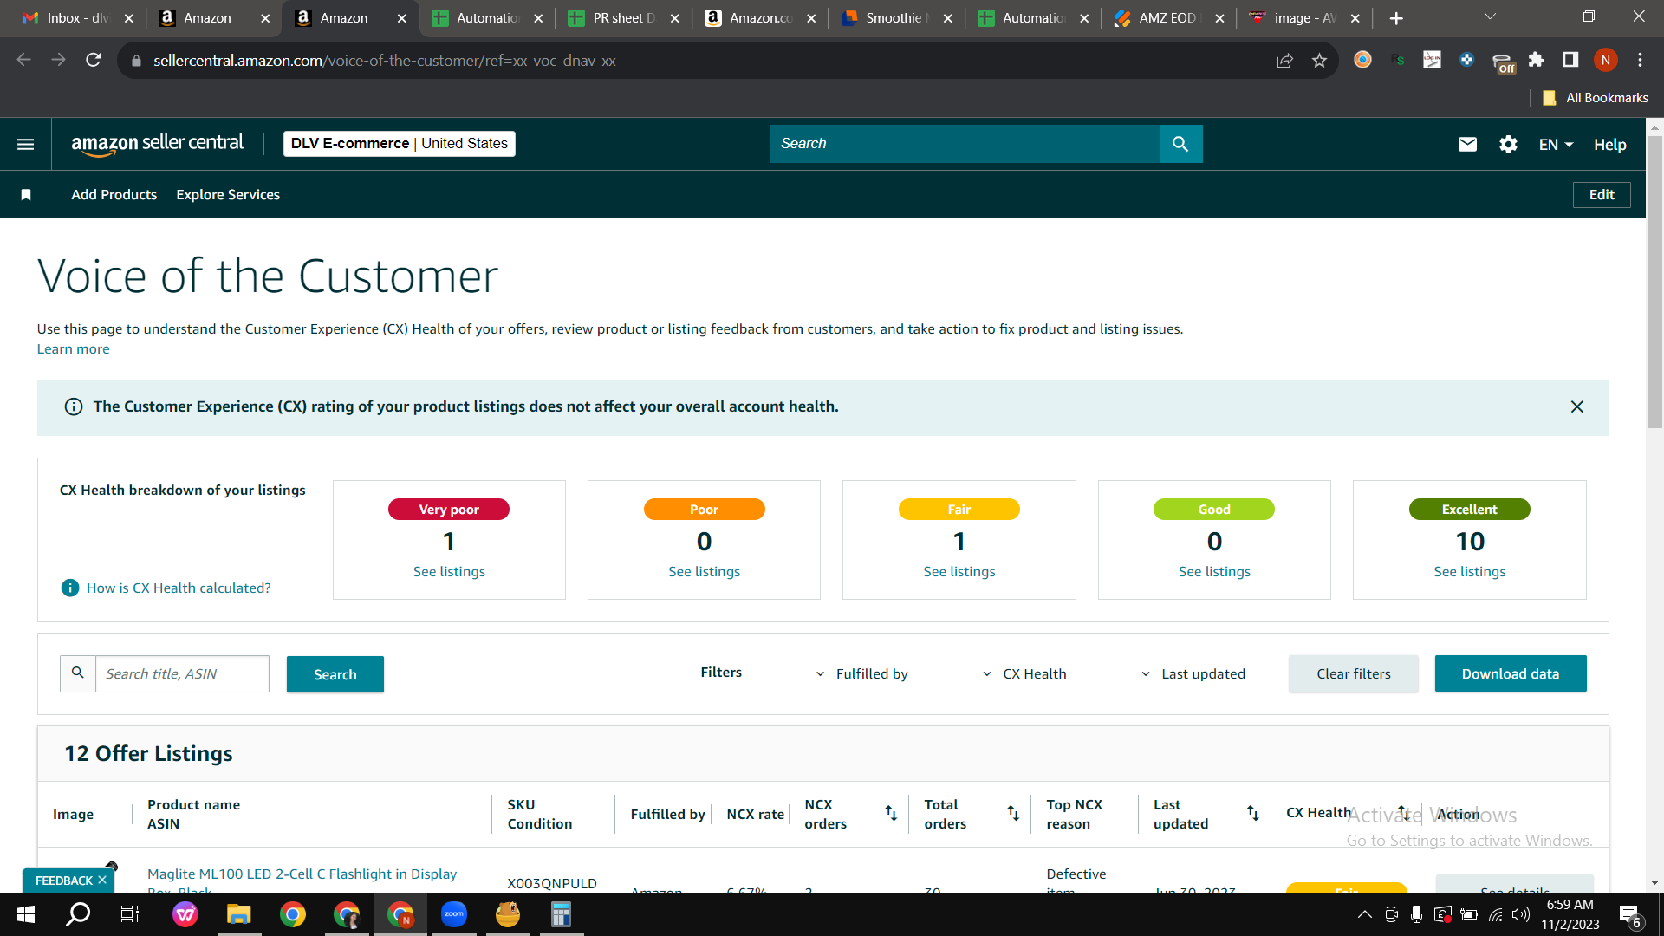
Task: Open the Seller Central hamburger menu
Action: 26,144
